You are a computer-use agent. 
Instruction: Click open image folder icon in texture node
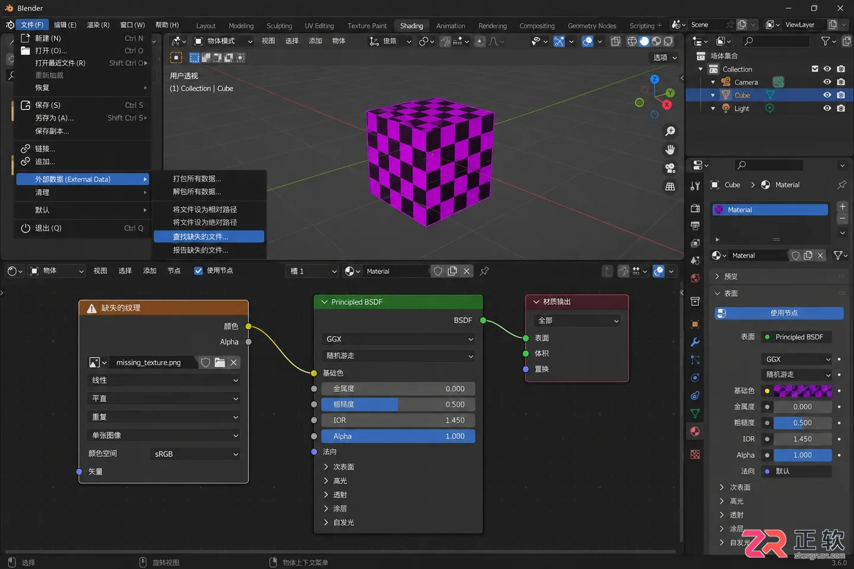coord(219,363)
